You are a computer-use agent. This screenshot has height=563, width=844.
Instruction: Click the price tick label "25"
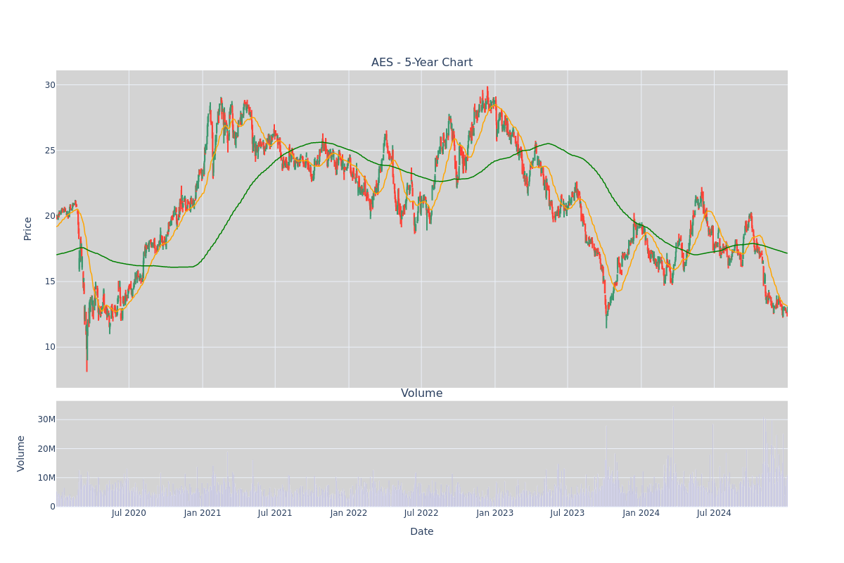[50, 151]
